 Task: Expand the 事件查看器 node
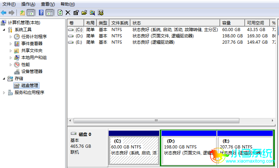11,44
